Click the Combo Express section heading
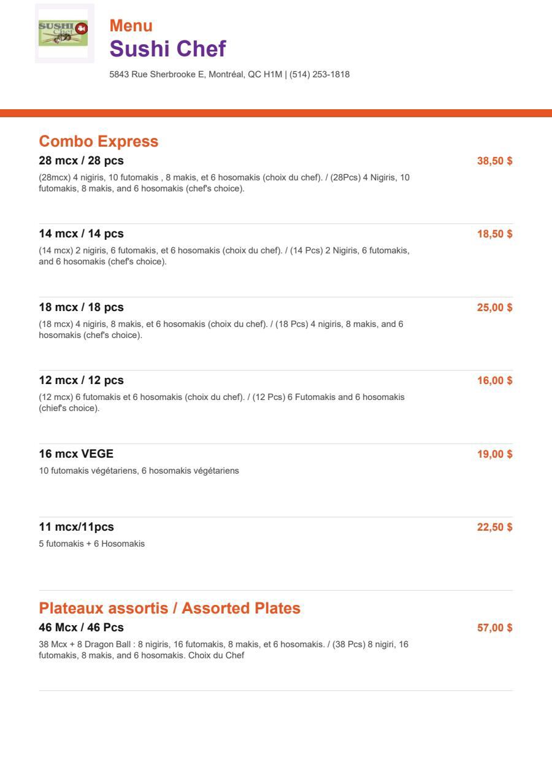 (x=99, y=141)
